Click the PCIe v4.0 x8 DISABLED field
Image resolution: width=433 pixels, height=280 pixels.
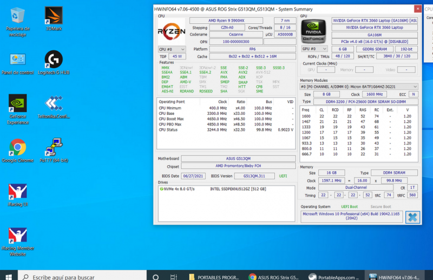(x=375, y=42)
